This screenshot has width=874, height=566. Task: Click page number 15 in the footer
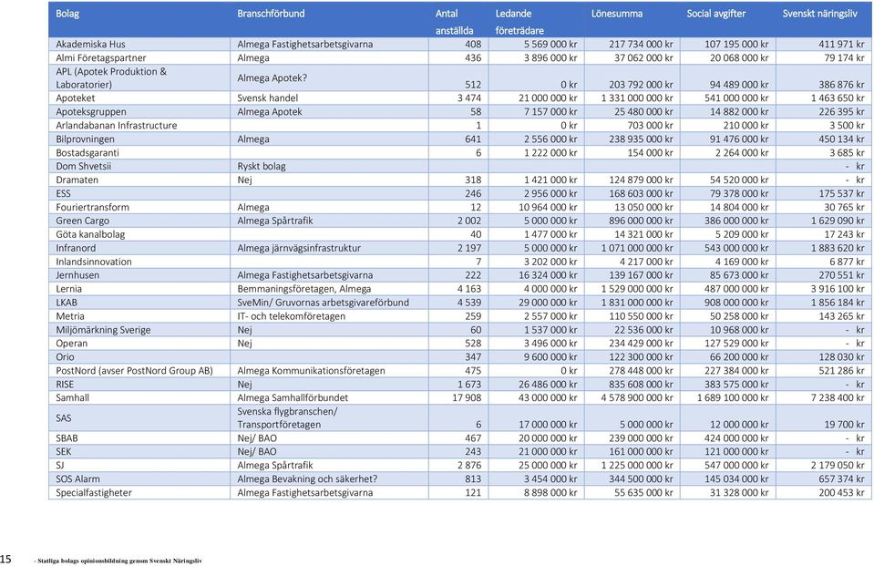pos(5,560)
